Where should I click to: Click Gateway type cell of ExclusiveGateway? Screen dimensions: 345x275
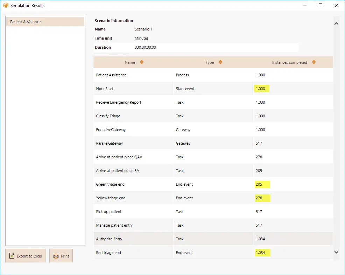pyautogui.click(x=183, y=130)
